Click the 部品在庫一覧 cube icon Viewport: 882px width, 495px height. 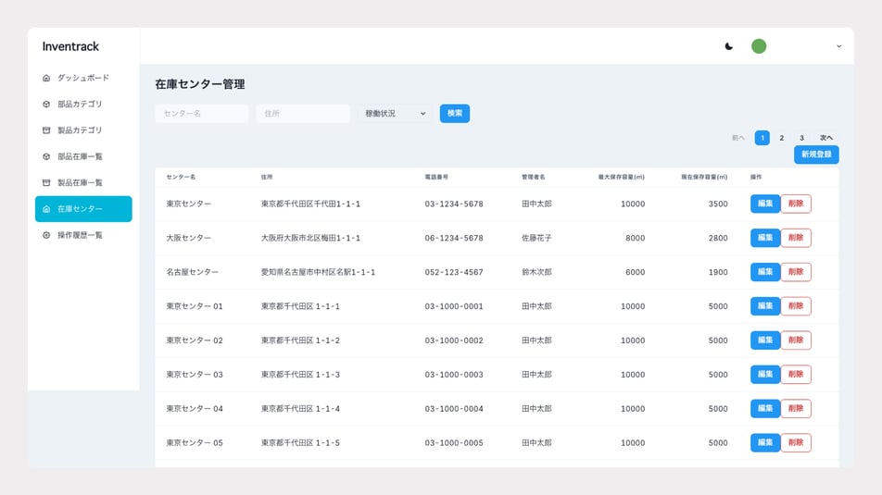[x=46, y=157]
